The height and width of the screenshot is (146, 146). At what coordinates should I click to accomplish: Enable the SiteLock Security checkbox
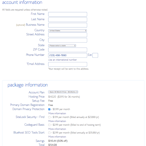pyautogui.click(x=49, y=117)
